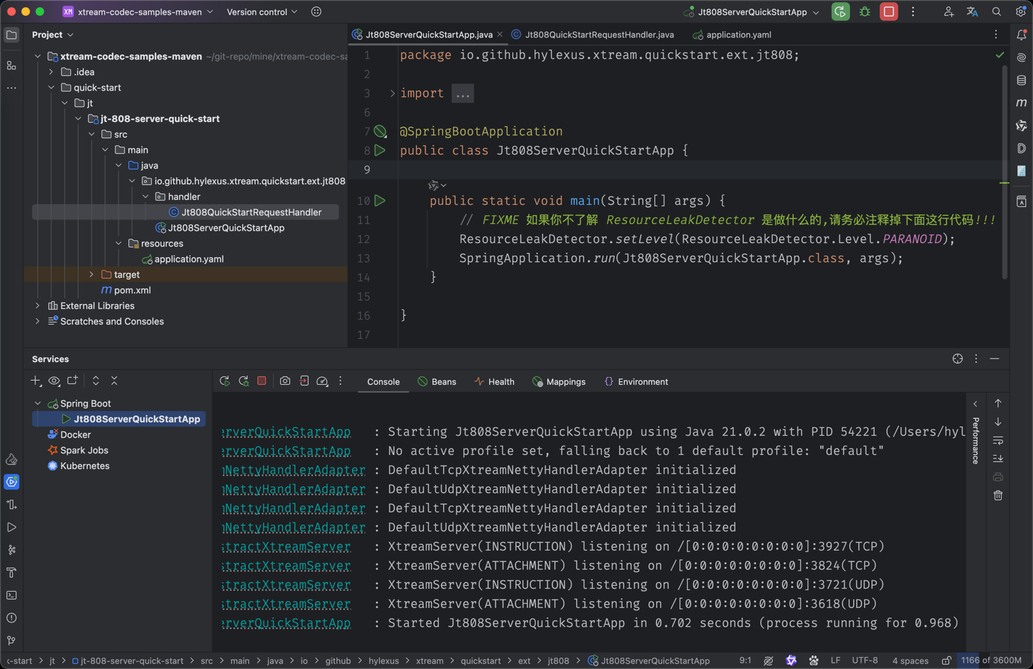Click LF line separator in status bar
Viewport: 1033px width, 669px height.
[x=835, y=660]
